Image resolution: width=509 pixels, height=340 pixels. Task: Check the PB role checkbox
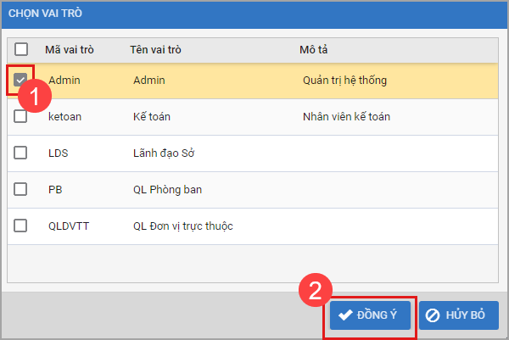pyautogui.click(x=21, y=189)
